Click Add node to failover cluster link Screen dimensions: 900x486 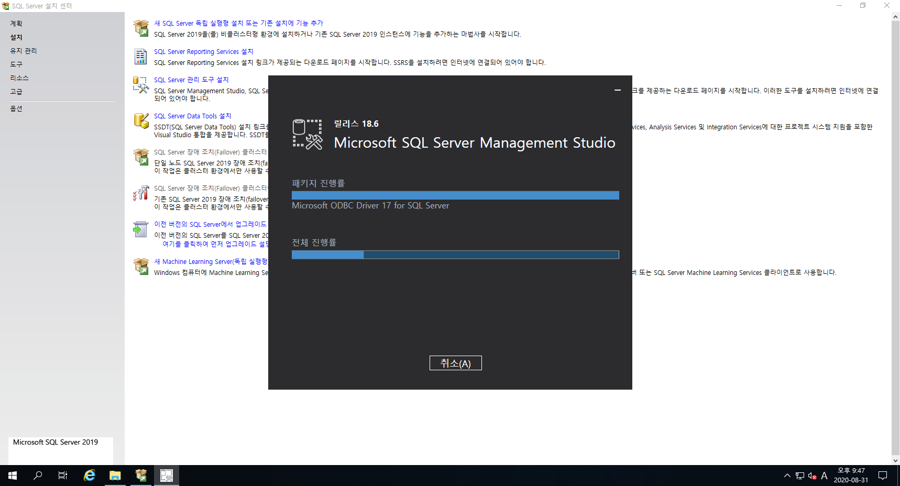(211, 188)
